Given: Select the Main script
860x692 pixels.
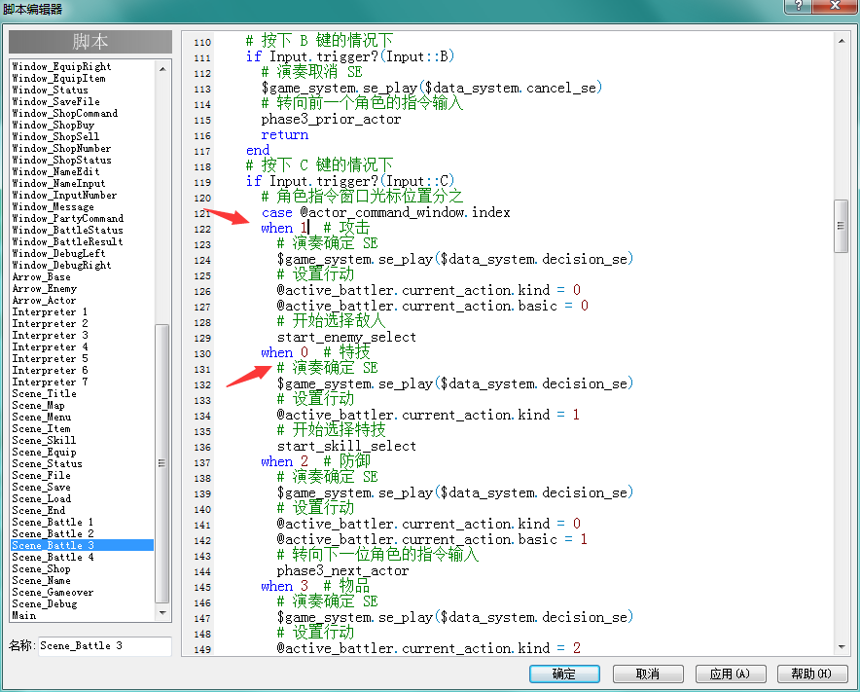Looking at the screenshot, I should [x=24, y=615].
